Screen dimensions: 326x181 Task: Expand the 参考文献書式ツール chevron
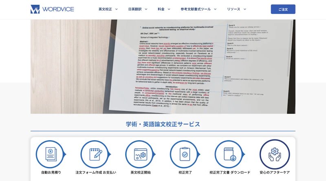click(215, 9)
